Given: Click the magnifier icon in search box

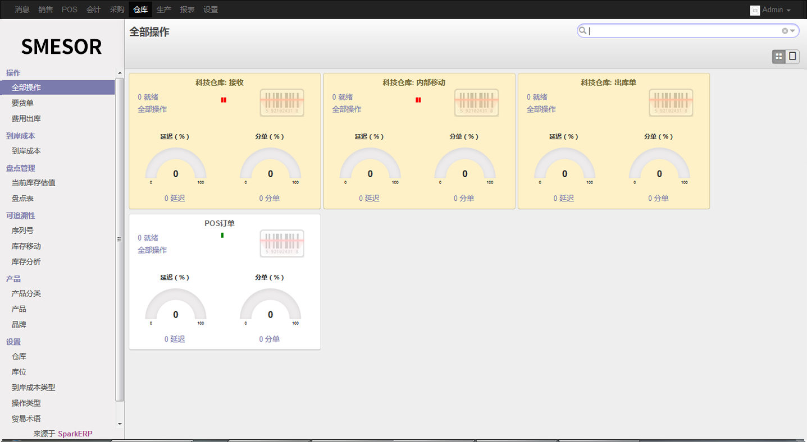Looking at the screenshot, I should [x=583, y=31].
